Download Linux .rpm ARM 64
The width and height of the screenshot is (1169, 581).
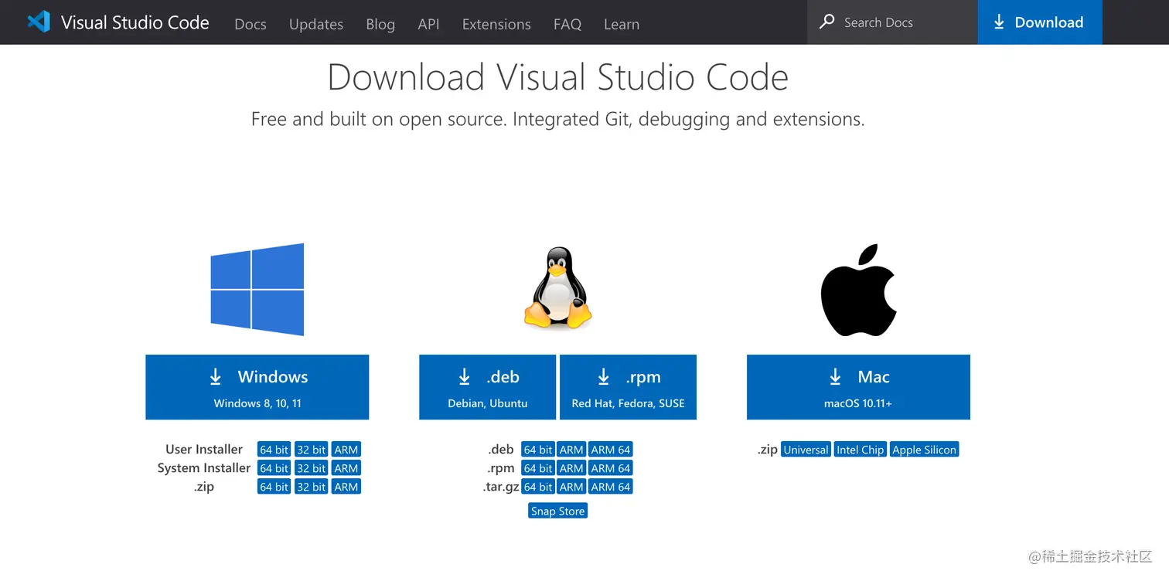[x=611, y=468]
